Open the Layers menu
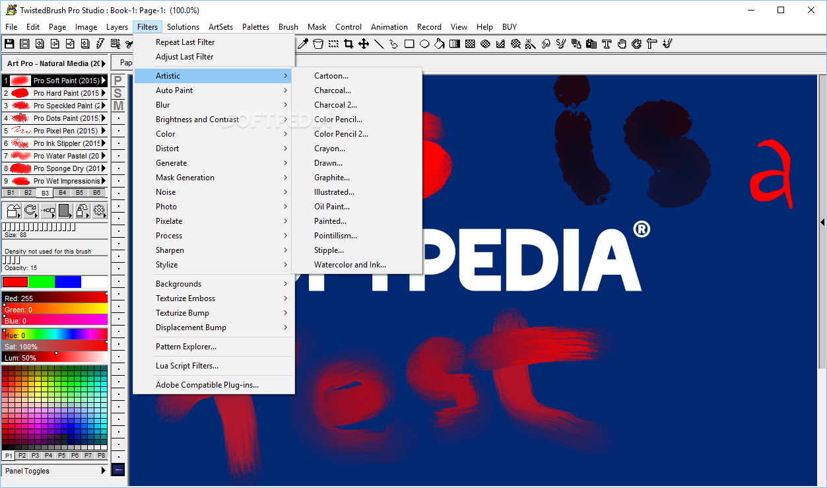Image resolution: width=827 pixels, height=488 pixels. click(117, 27)
